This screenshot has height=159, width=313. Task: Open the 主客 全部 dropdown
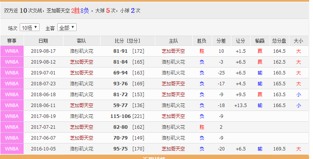[67, 28]
